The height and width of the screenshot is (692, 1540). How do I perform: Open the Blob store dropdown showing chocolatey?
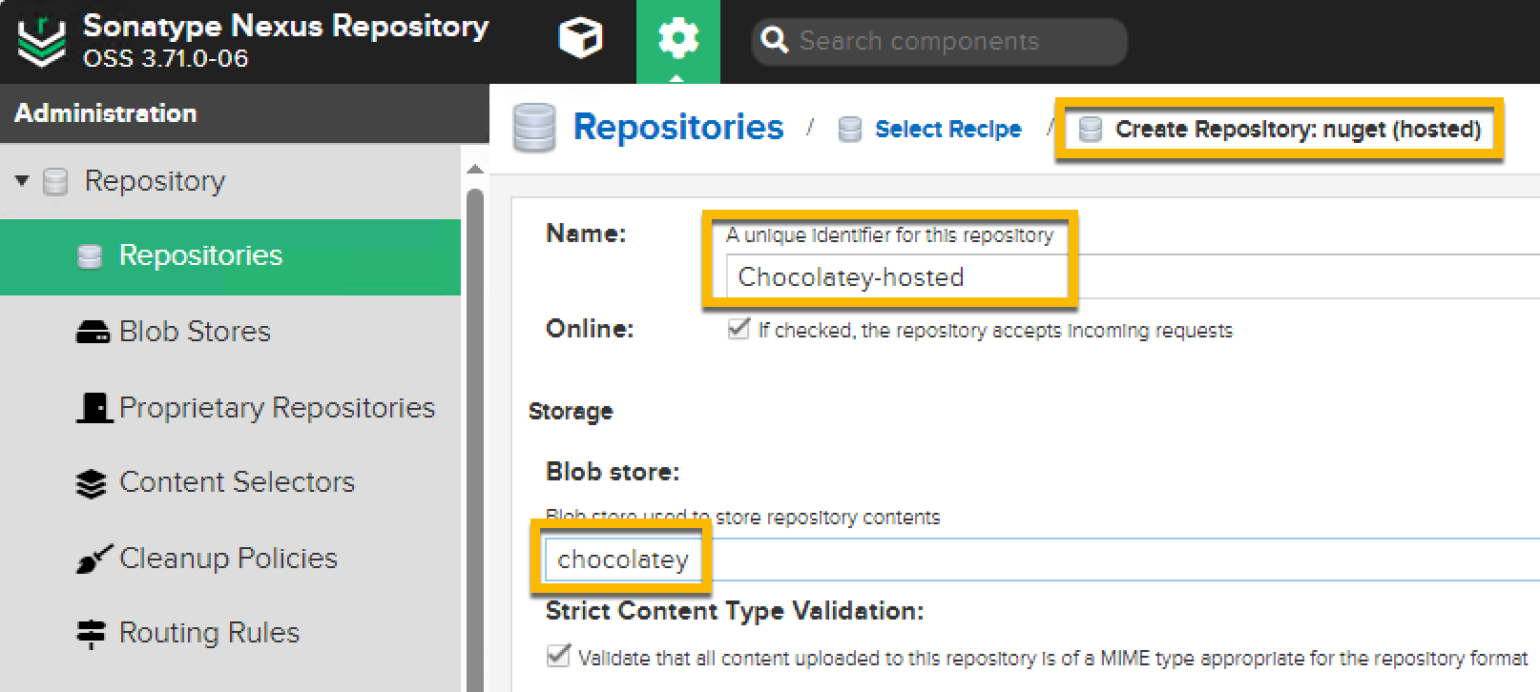pyautogui.click(x=1040, y=560)
